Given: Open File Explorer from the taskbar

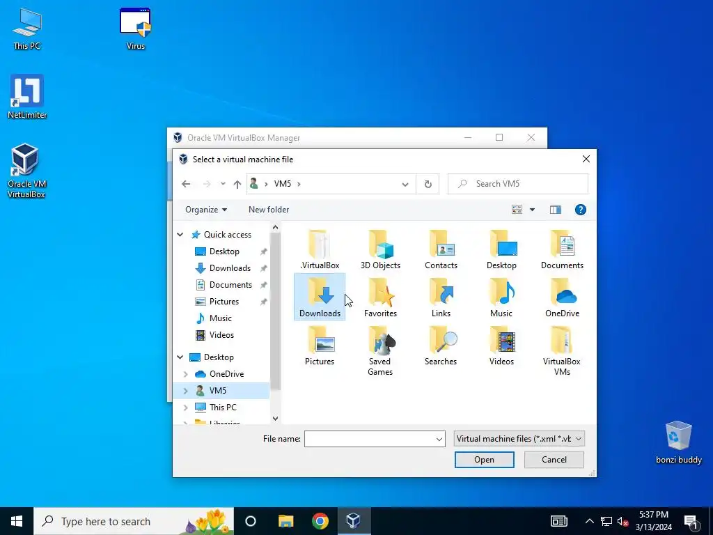Looking at the screenshot, I should (286, 521).
